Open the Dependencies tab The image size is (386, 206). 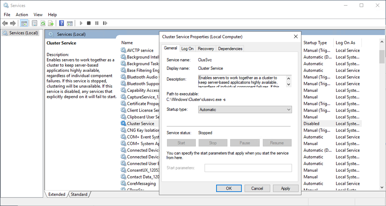(x=230, y=48)
